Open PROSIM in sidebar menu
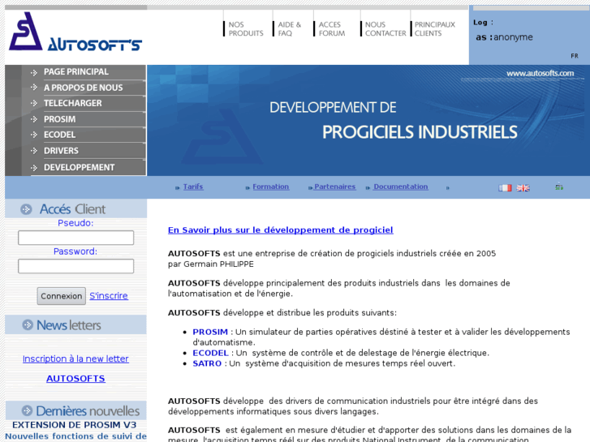The height and width of the screenshot is (442, 590). tap(59, 119)
